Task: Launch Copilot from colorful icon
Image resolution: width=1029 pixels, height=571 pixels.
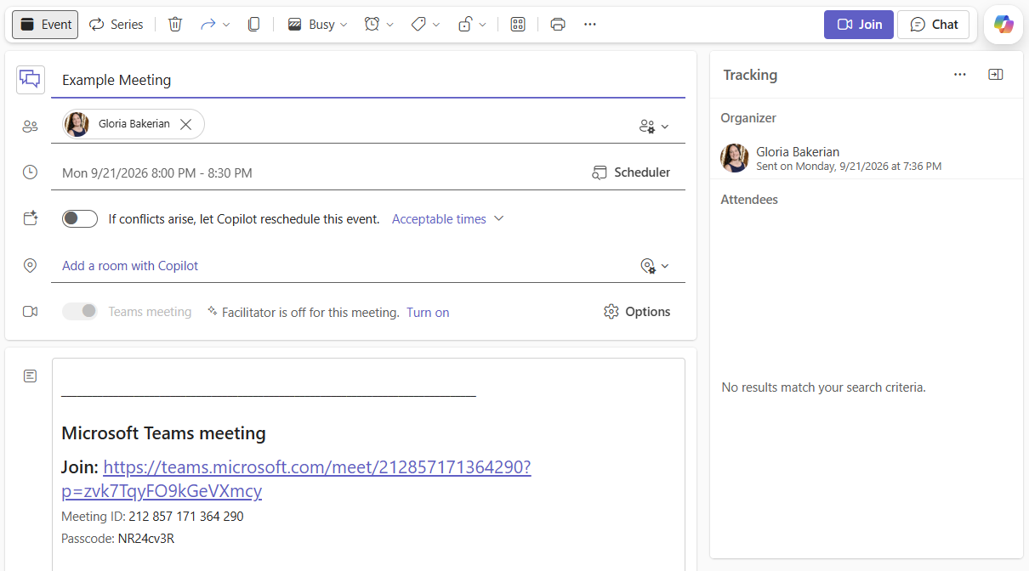Action: (x=1003, y=25)
